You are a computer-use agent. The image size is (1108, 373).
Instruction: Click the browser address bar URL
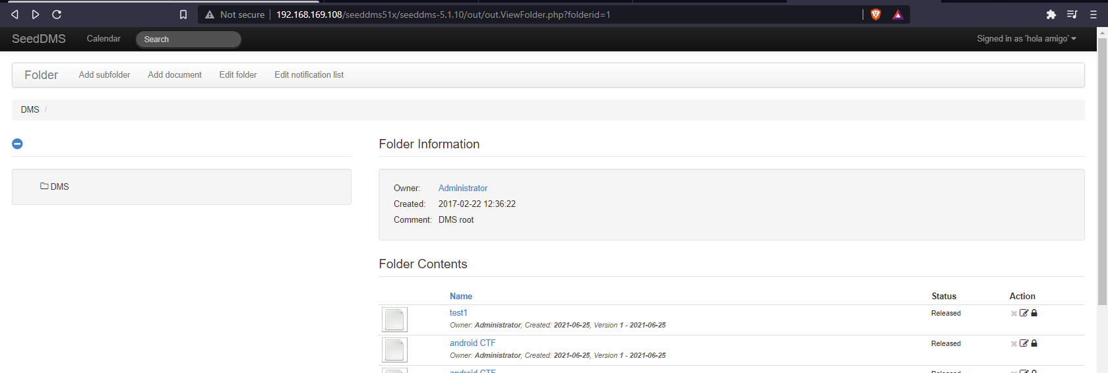443,14
